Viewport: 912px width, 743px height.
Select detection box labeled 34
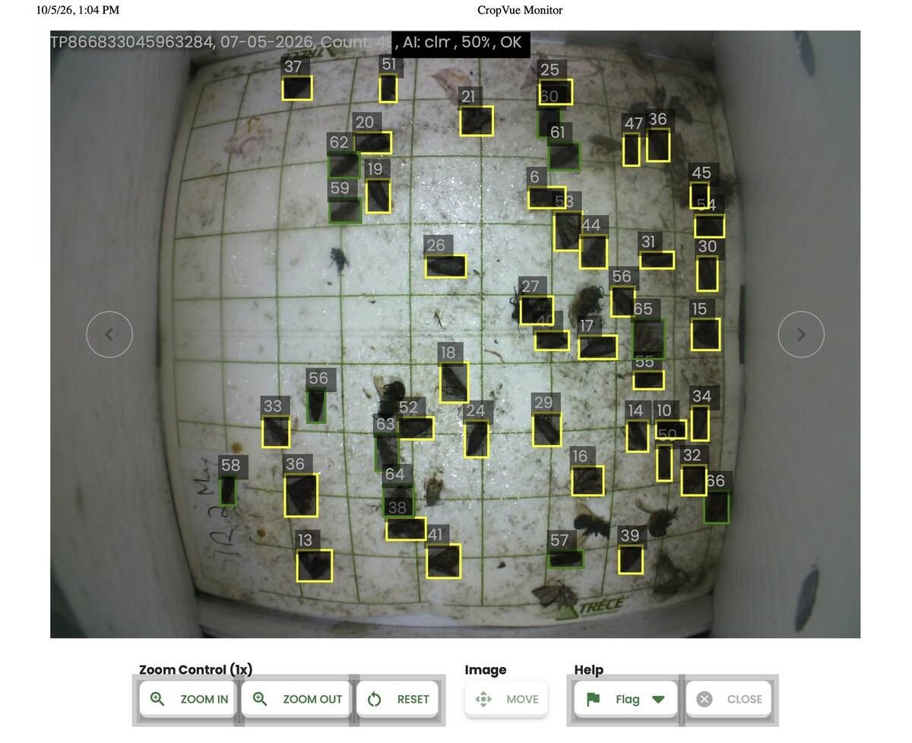[x=700, y=424]
